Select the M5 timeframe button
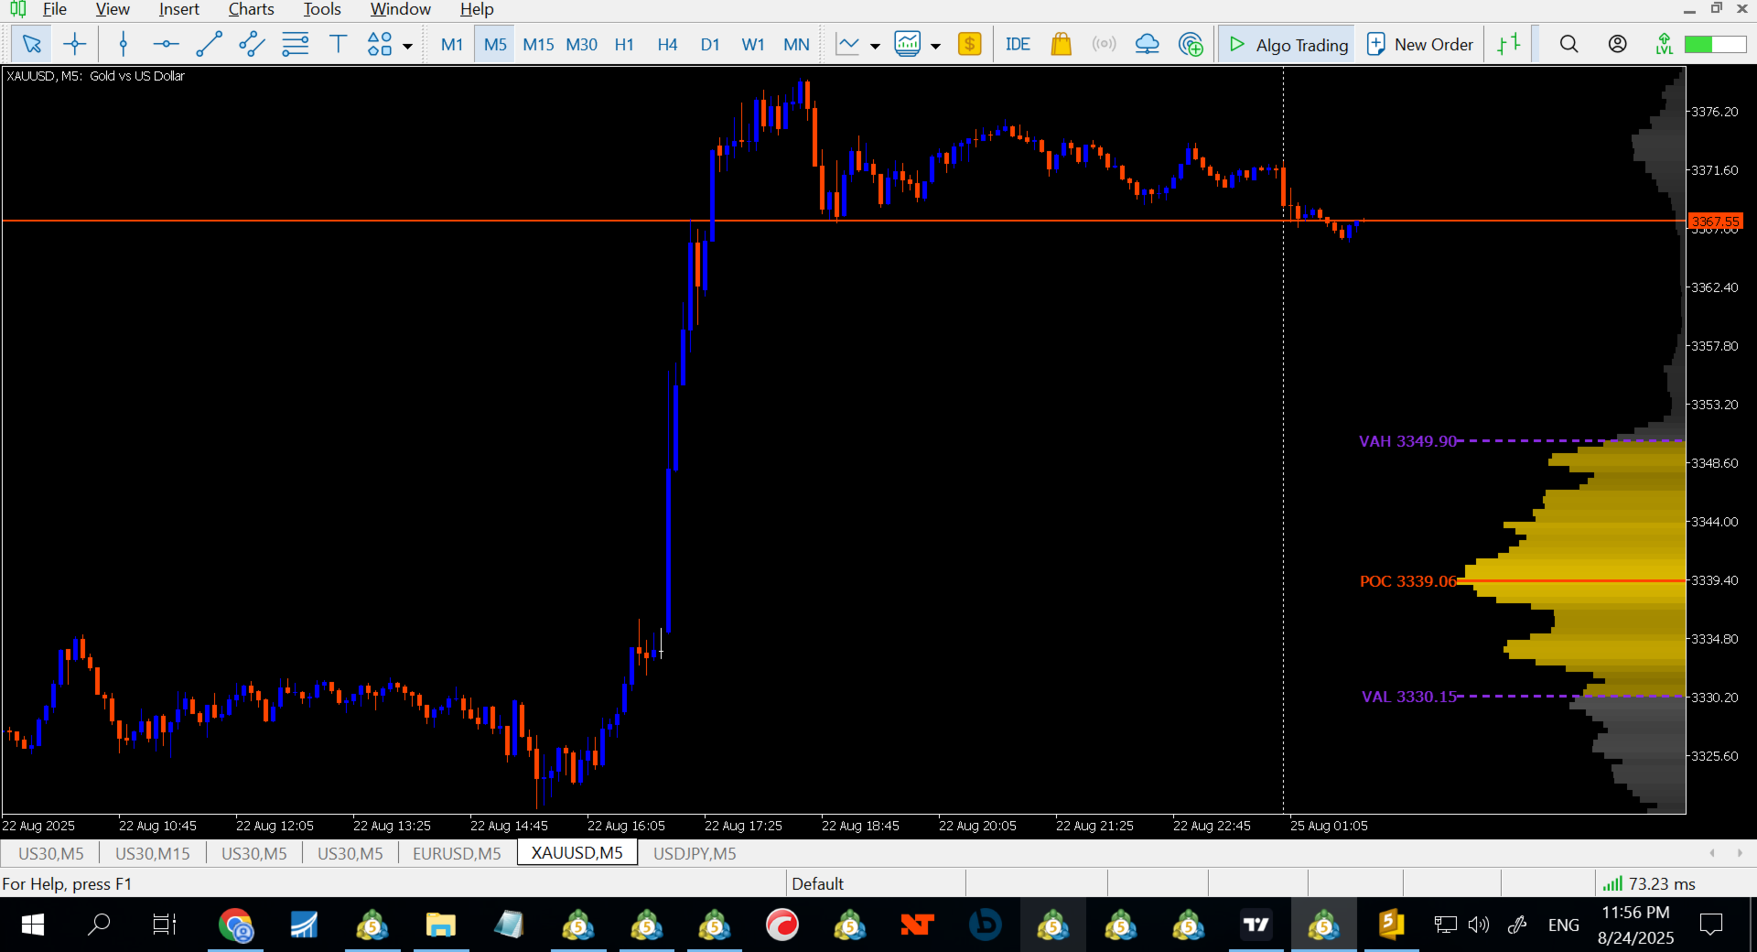This screenshot has height=952, width=1757. [495, 44]
